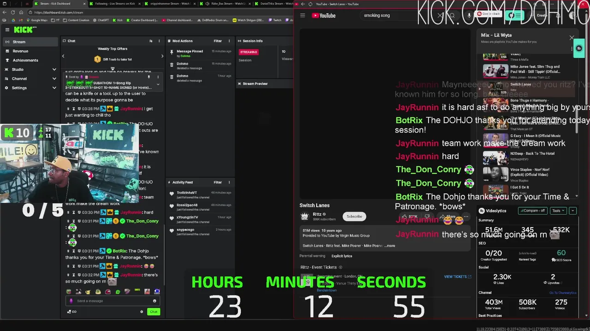The height and width of the screenshot is (331, 590).
Task: Open the pinned message three-dot menu
Action: point(158,77)
